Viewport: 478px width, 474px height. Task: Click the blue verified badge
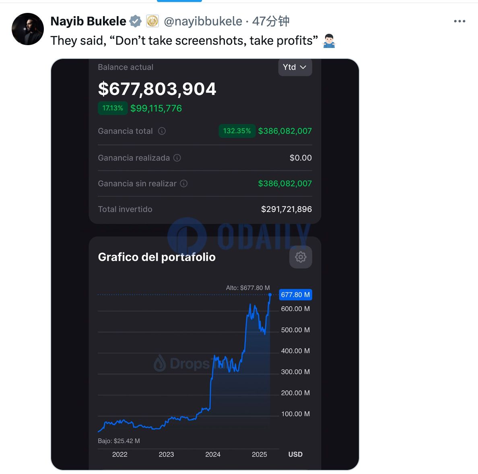(x=136, y=21)
